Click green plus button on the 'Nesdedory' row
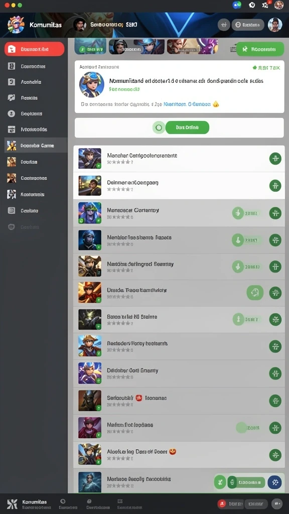Viewport: 289px width, 514px height. tap(275, 346)
